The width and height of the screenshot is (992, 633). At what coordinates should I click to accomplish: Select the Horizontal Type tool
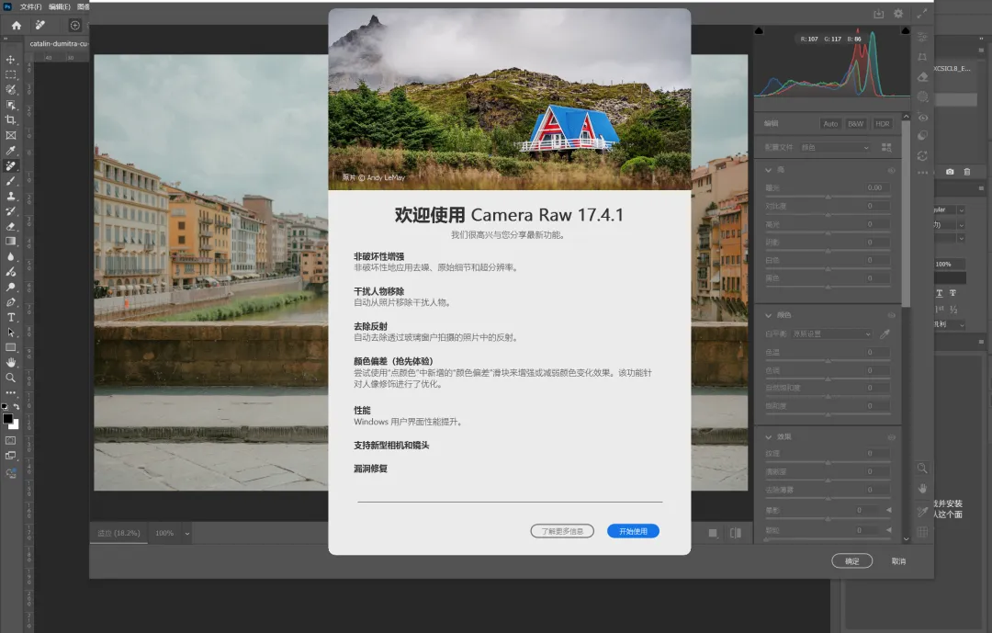[11, 317]
